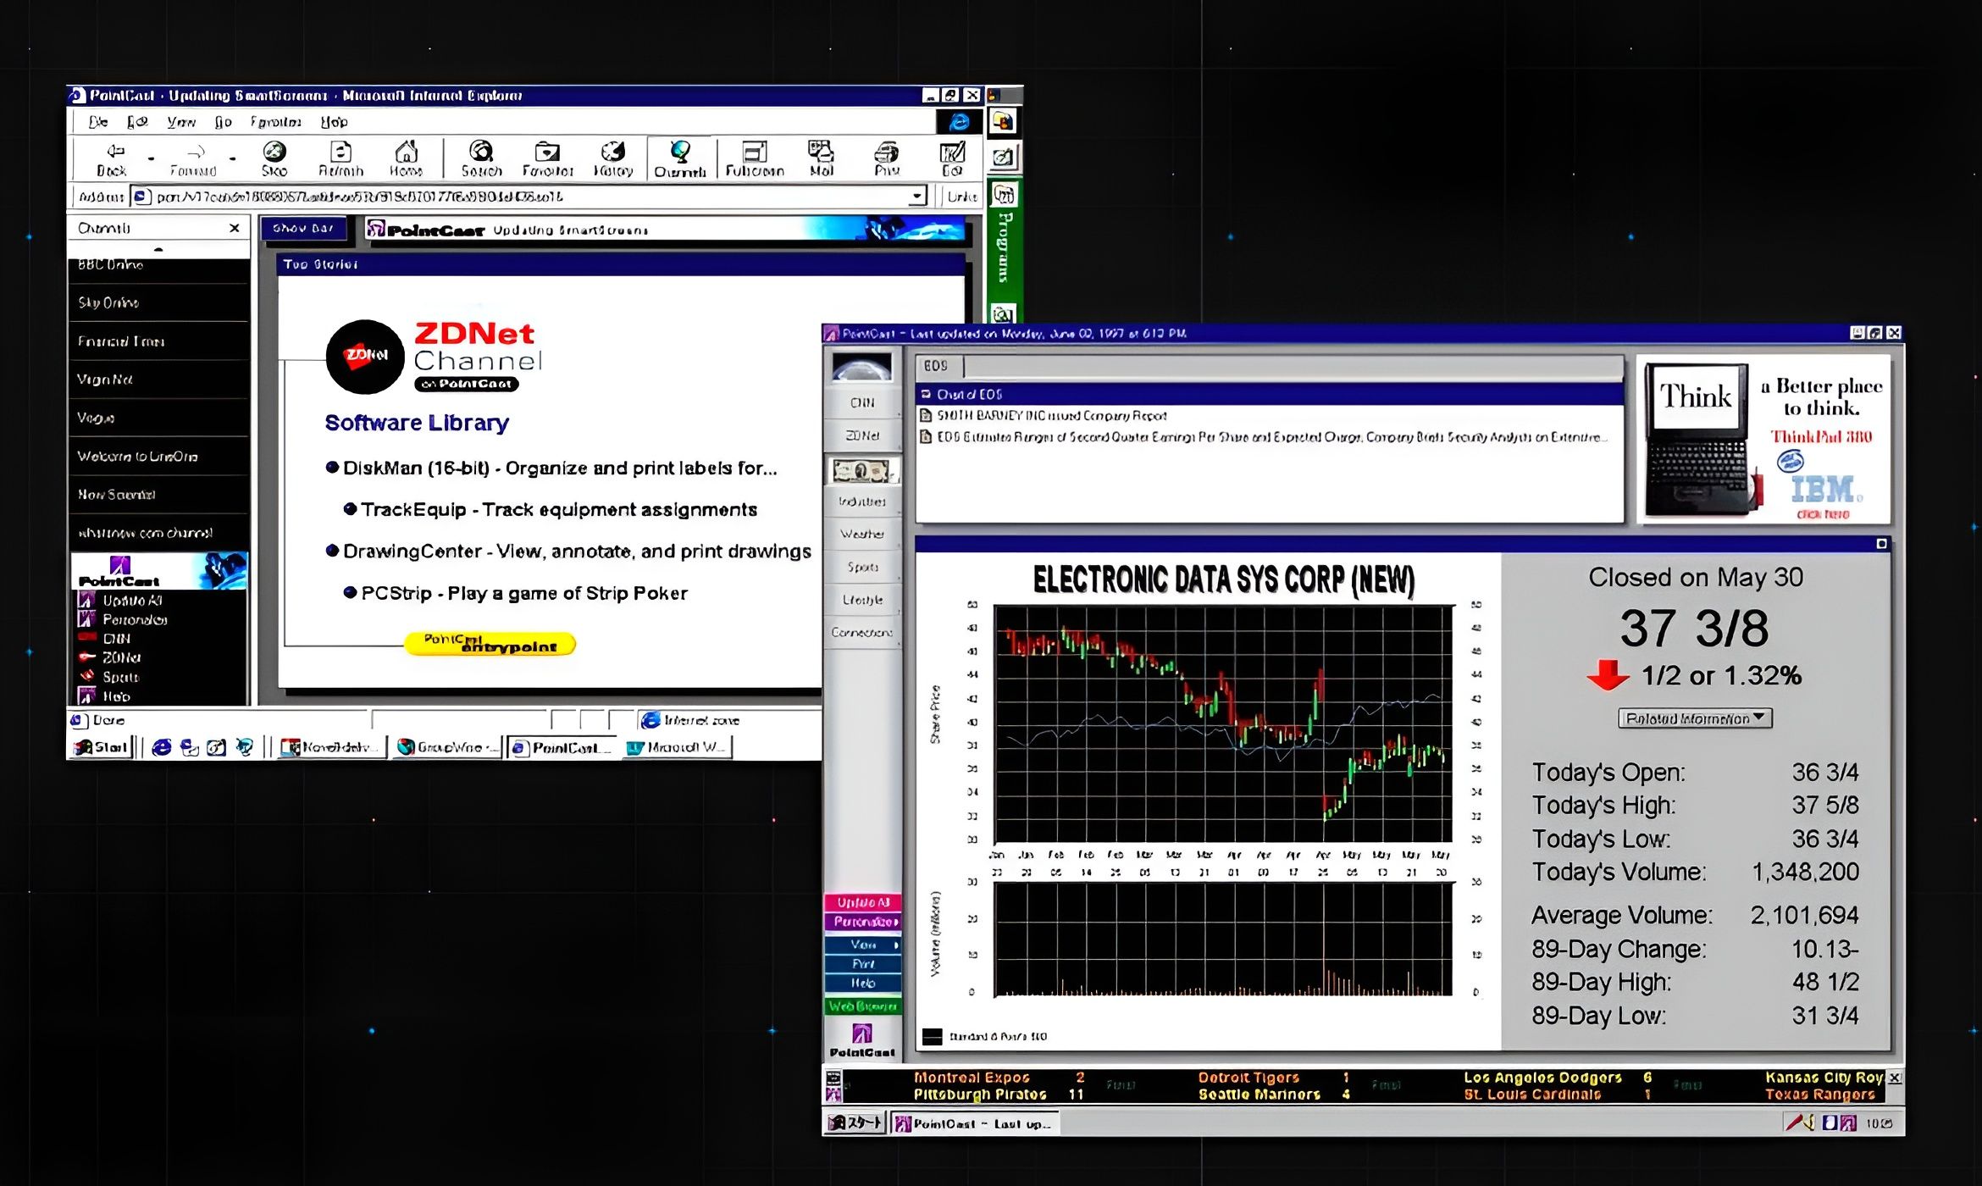Click the green Web Browser button
The height and width of the screenshot is (1186, 1982).
click(x=862, y=1006)
